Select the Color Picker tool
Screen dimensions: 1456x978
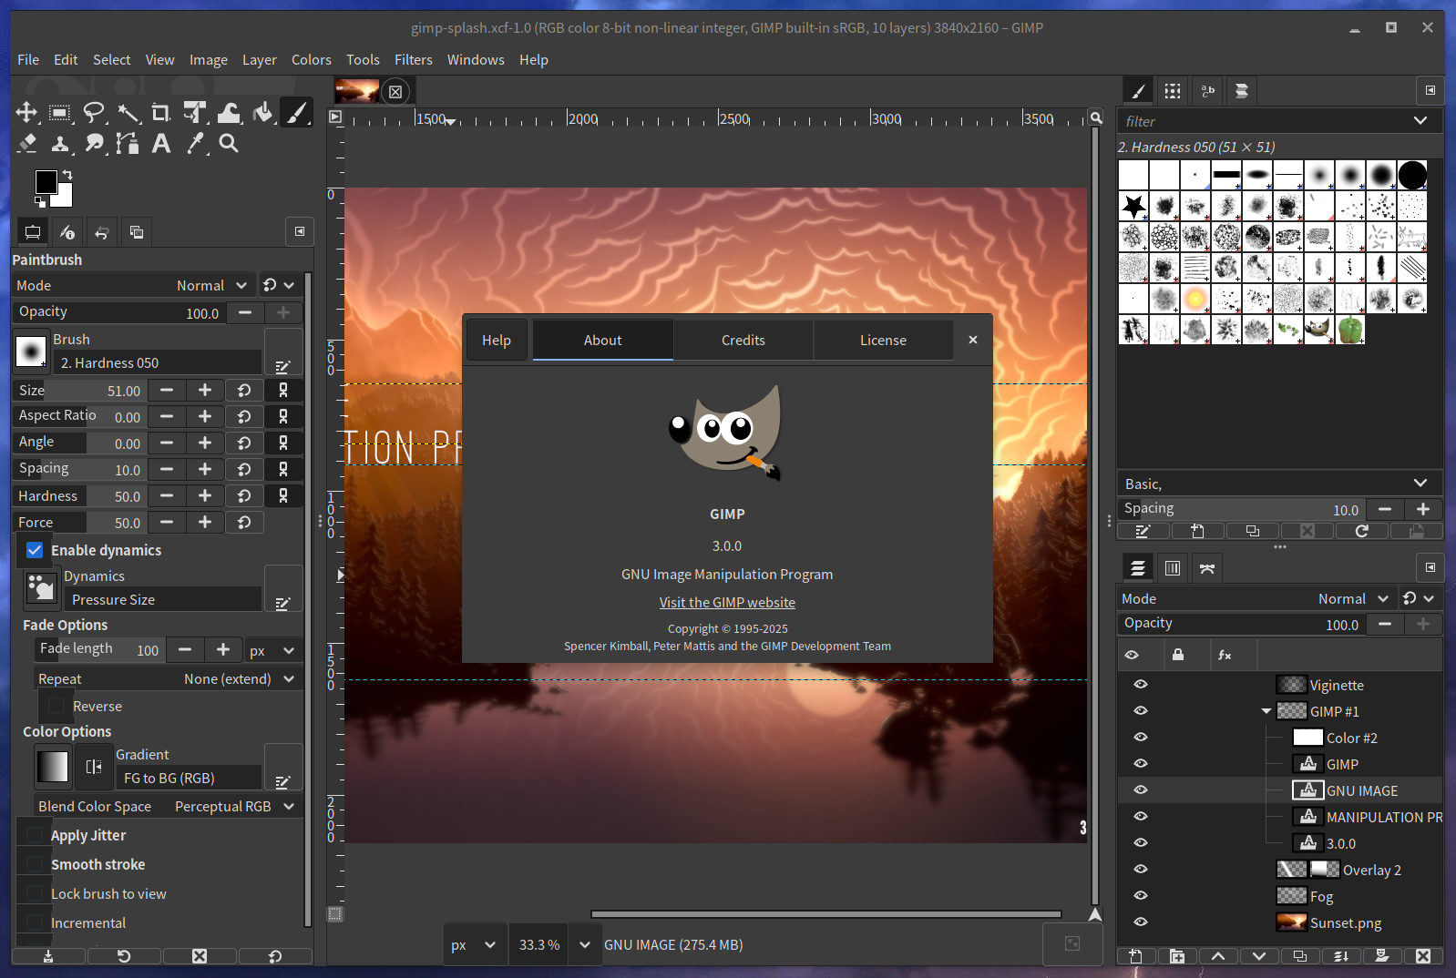(195, 143)
